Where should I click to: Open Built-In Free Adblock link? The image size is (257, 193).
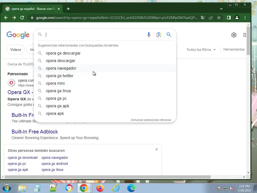(35, 132)
